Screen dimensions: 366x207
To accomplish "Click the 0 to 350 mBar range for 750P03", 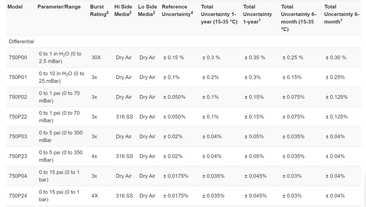I will tap(60, 136).
